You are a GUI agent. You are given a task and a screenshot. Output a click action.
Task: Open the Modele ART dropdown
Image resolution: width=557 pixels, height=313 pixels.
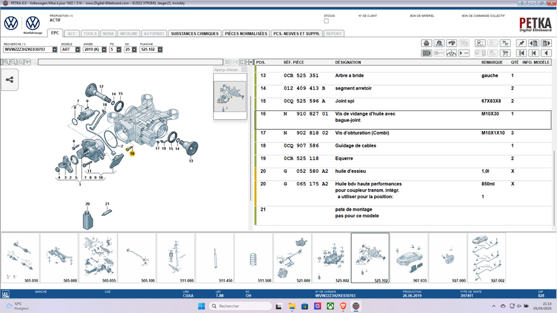click(78, 50)
